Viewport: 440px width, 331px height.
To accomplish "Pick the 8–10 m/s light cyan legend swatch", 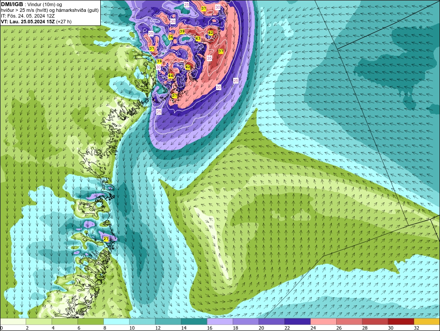I will [117, 321].
